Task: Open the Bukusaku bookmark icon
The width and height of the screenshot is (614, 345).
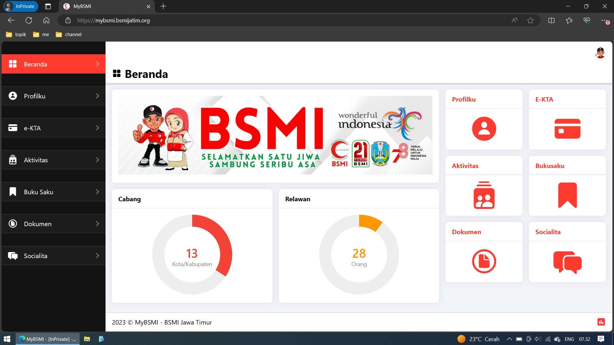Action: (x=567, y=195)
